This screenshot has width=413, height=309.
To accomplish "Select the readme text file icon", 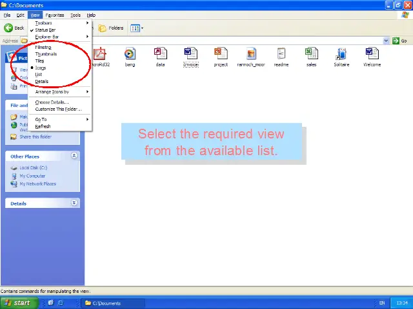I will point(281,53).
